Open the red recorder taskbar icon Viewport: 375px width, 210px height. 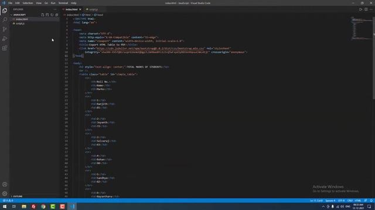click(63, 206)
